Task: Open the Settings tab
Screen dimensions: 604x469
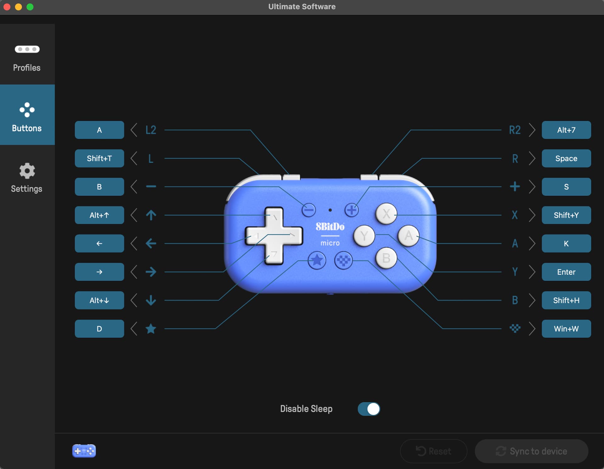Action: pyautogui.click(x=27, y=178)
